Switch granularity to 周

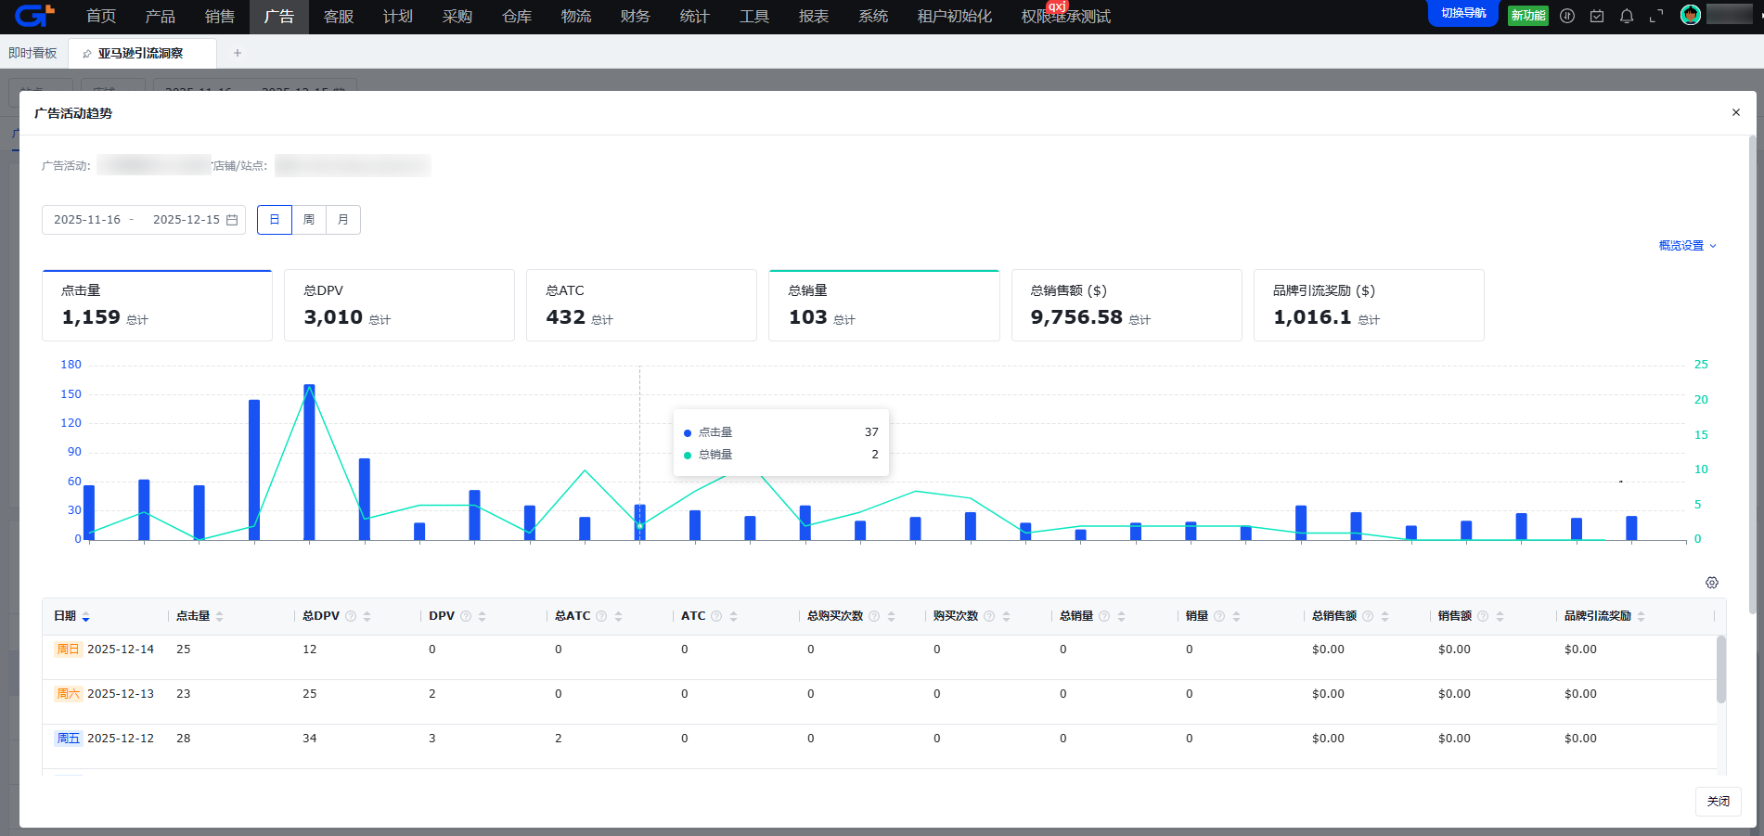(309, 220)
